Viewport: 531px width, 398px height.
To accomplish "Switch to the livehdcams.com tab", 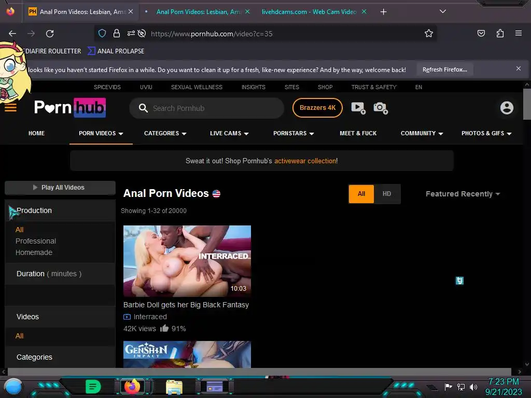I will pos(309,12).
